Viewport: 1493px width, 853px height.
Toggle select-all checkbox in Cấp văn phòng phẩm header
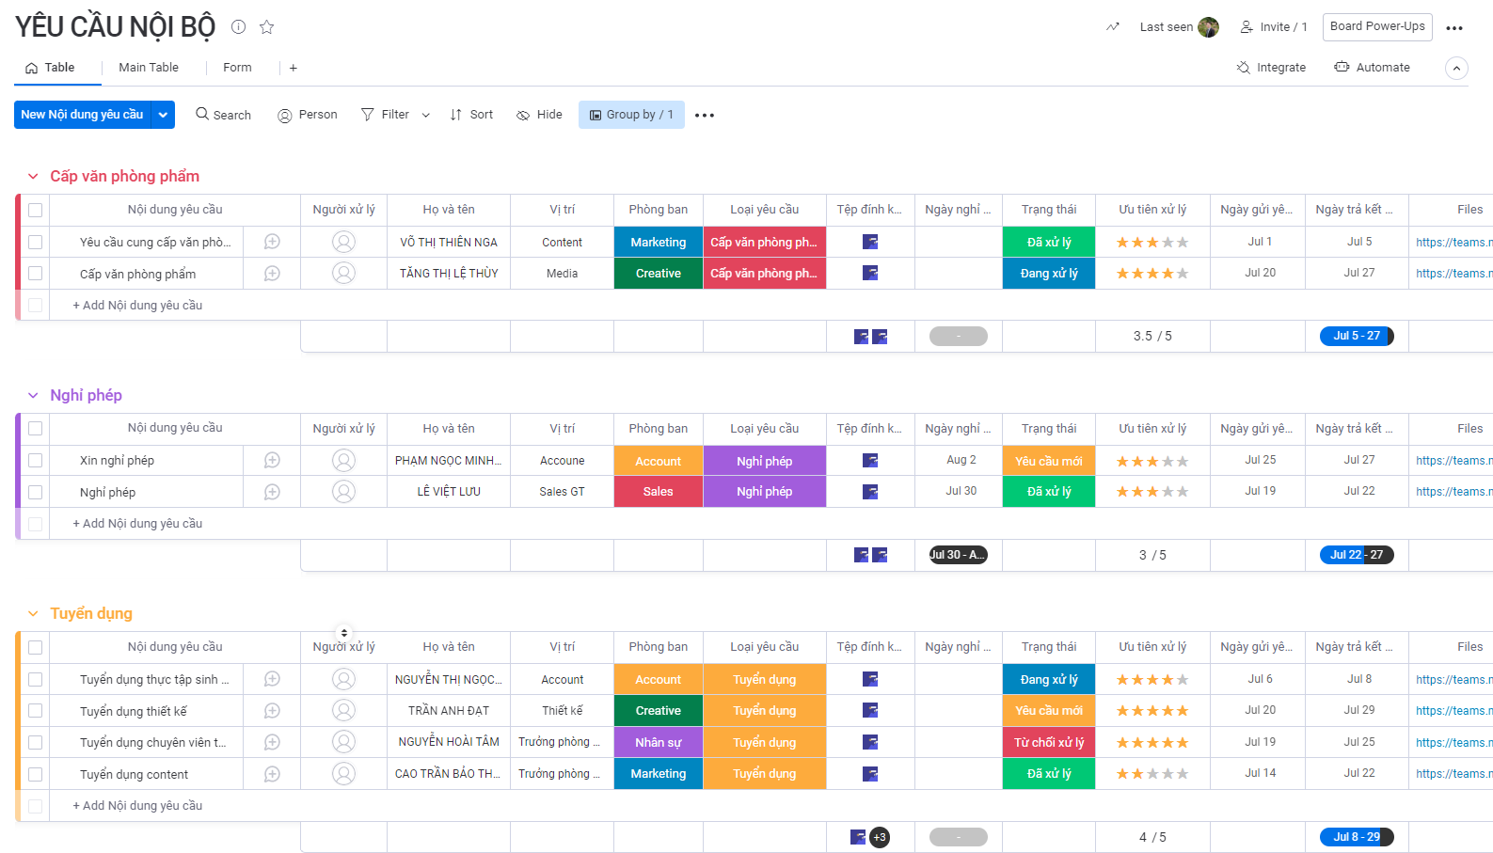pos(36,210)
